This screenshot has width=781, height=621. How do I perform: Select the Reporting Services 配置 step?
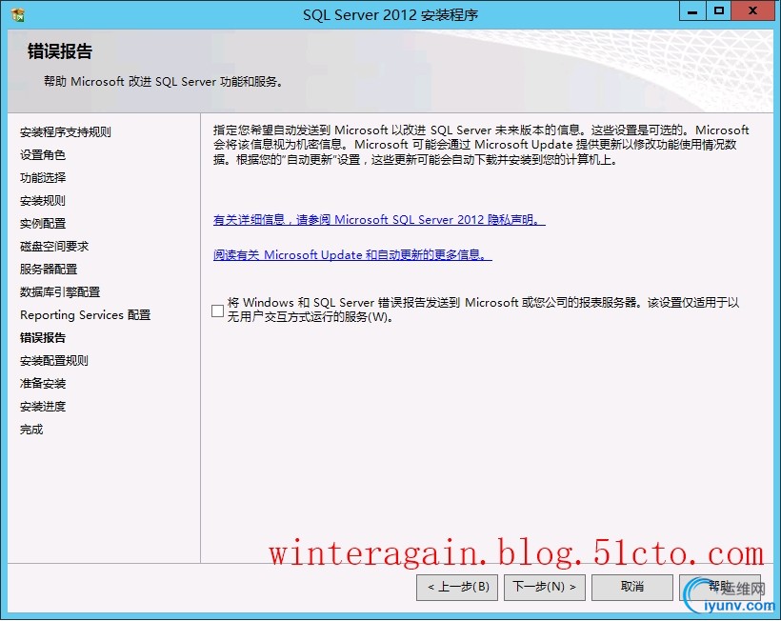[x=85, y=315]
